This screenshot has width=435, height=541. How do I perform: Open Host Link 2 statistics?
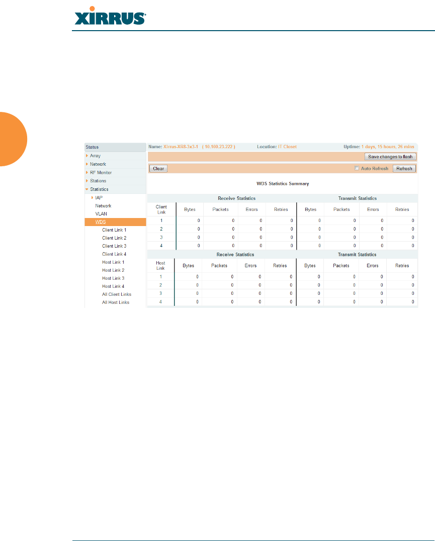click(x=113, y=270)
